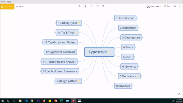
Task: Click the 2.Installation node
Action: tap(128, 28)
